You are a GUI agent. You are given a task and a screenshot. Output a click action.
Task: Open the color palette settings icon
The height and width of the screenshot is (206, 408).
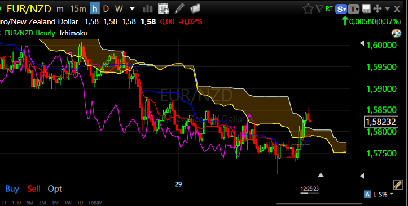(x=396, y=33)
